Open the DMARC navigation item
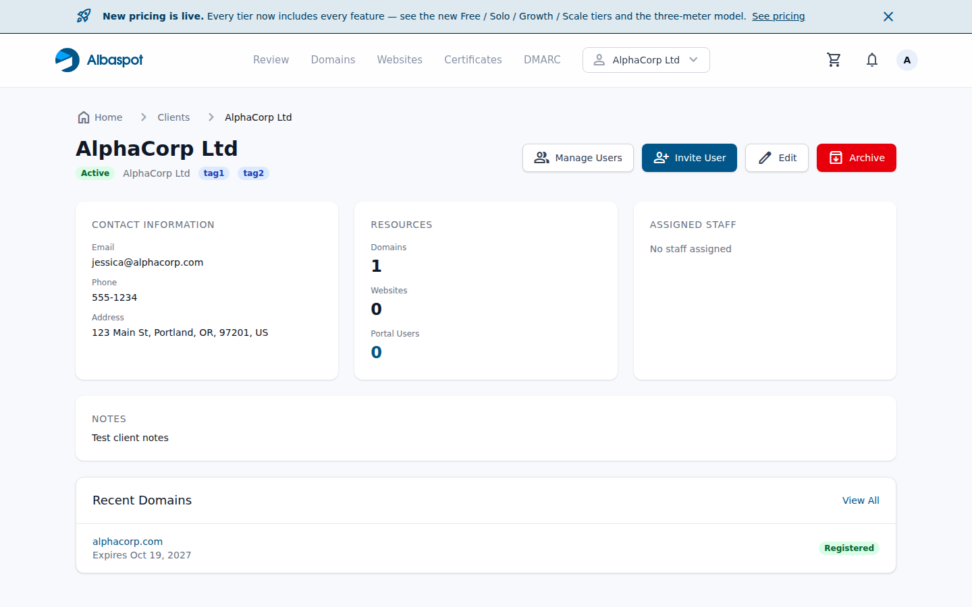This screenshot has width=972, height=607. click(542, 60)
